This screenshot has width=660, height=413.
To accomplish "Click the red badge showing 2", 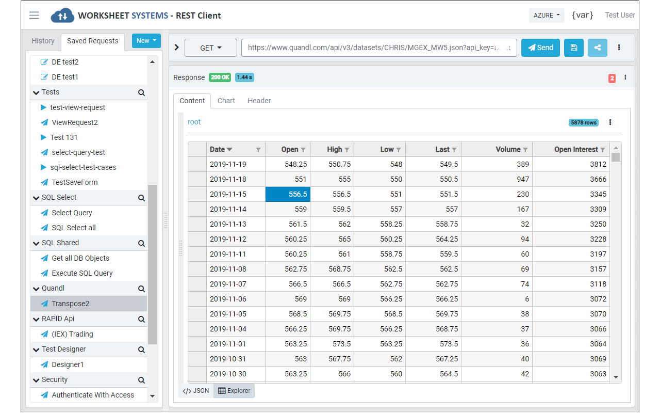I will click(612, 78).
